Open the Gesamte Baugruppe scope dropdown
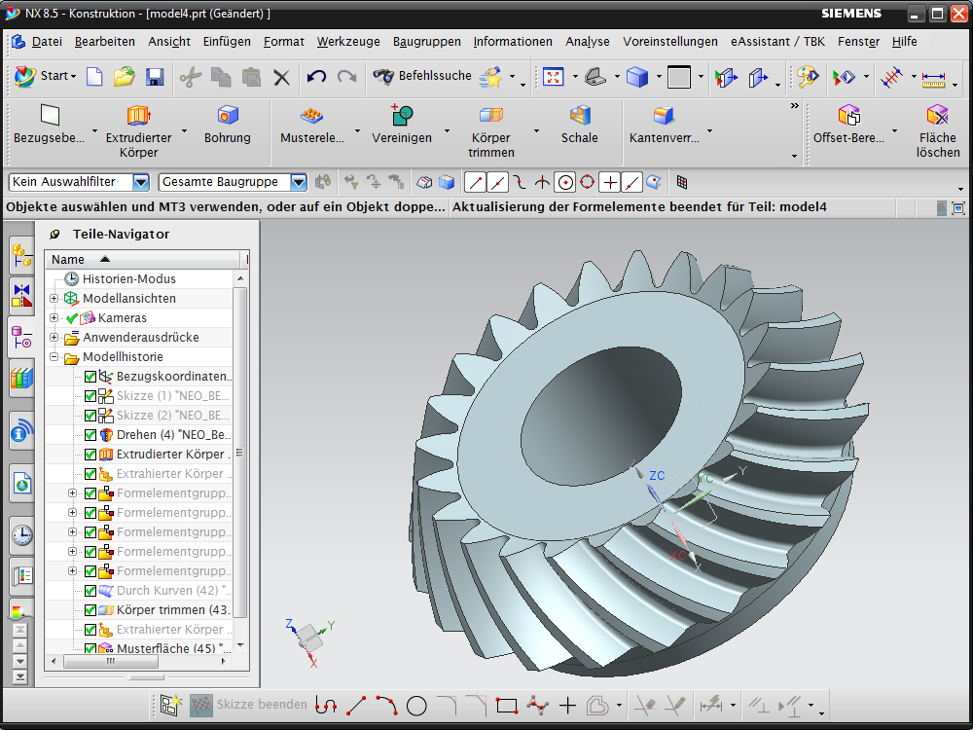This screenshot has width=973, height=730. click(299, 182)
